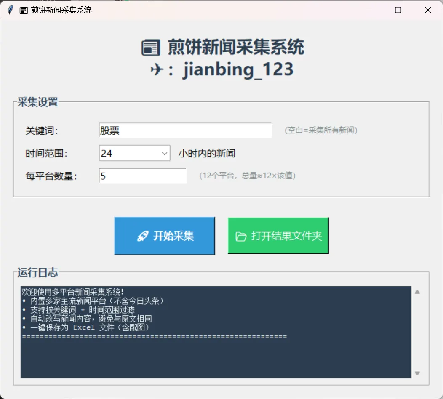Click the combobox showing value 24

pos(131,153)
